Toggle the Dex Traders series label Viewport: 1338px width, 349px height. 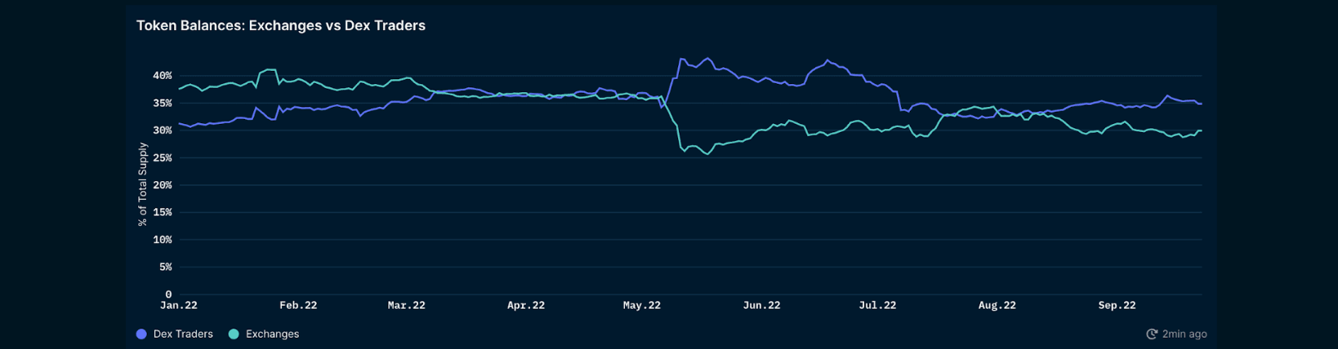183,334
